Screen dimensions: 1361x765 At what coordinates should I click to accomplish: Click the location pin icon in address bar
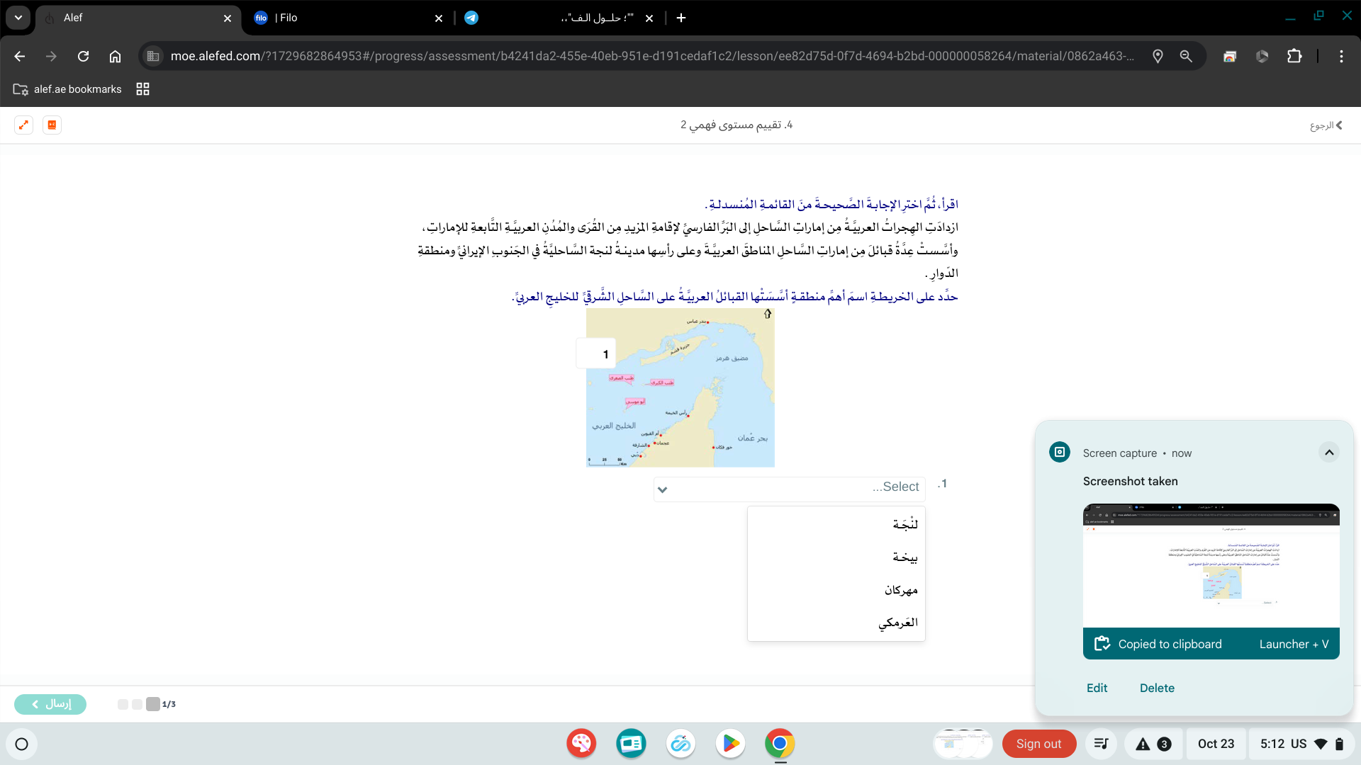pyautogui.click(x=1158, y=56)
